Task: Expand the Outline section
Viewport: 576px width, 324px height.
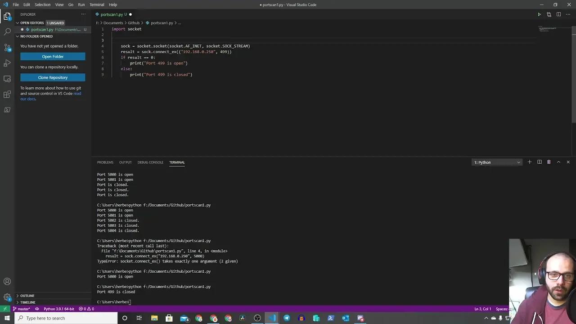Action: click(x=27, y=296)
